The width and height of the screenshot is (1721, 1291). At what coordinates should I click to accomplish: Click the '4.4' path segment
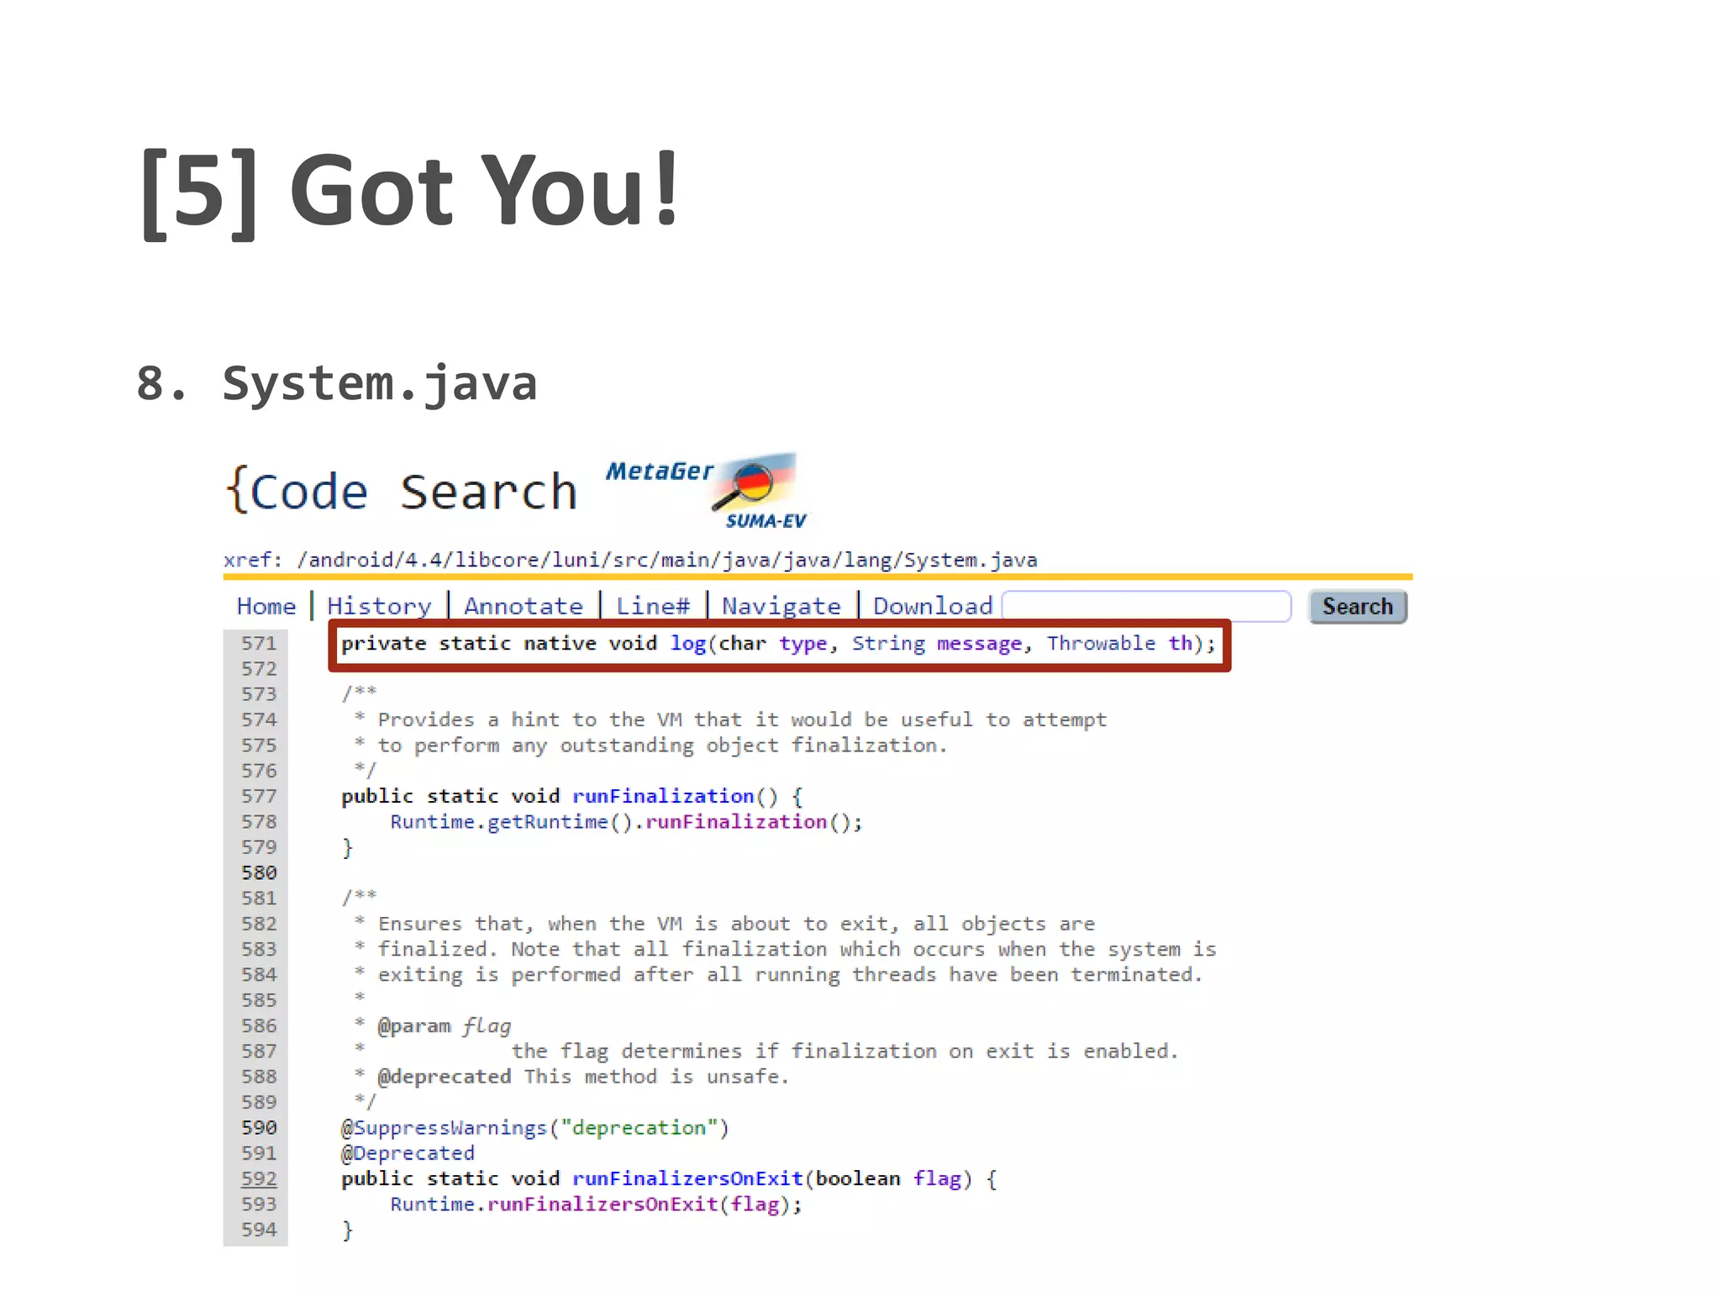pyautogui.click(x=424, y=560)
